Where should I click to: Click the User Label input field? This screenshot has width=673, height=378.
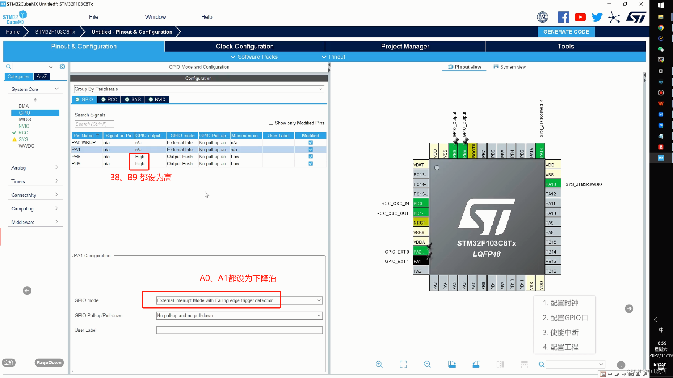(239, 330)
